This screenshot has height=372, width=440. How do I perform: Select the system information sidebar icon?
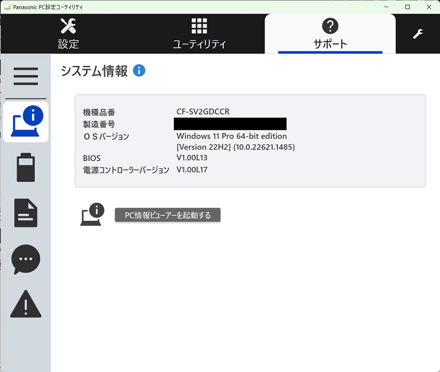tap(26, 122)
